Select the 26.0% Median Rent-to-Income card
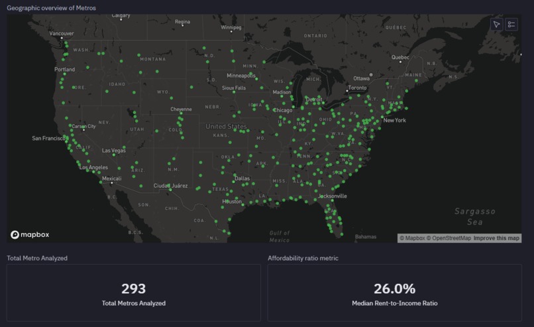 (394, 293)
